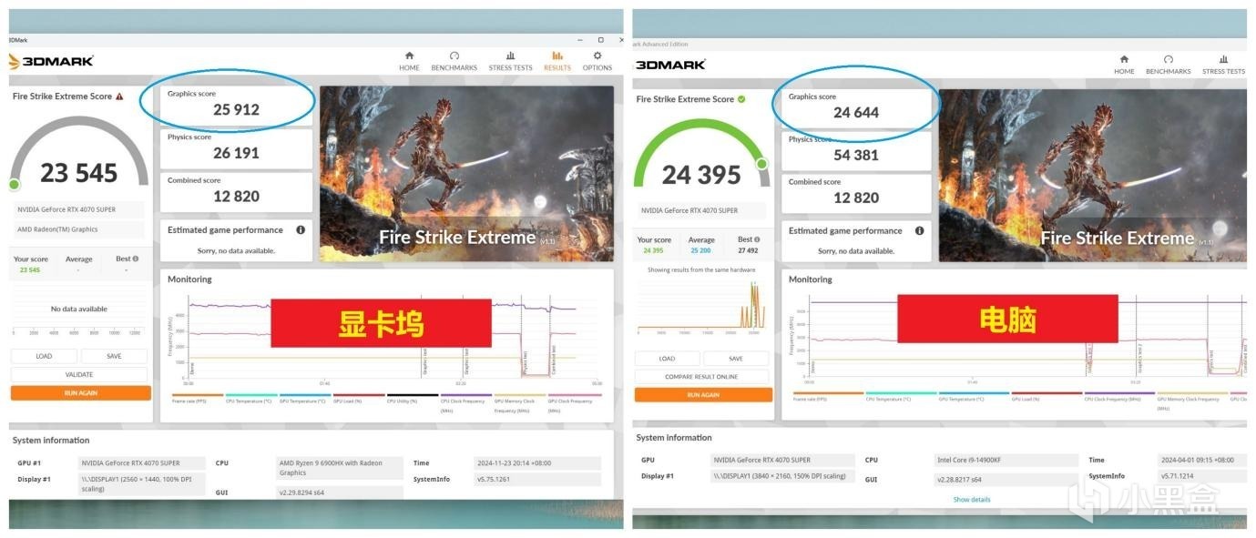
Task: Click right window Physics score 54 381
Action: click(x=856, y=149)
